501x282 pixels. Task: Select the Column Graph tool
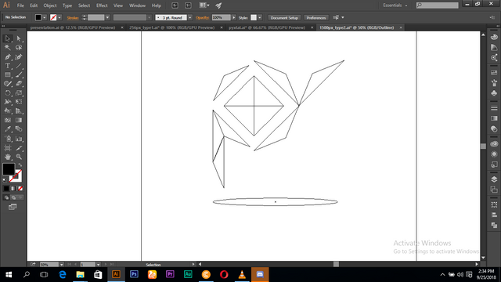tap(19, 139)
